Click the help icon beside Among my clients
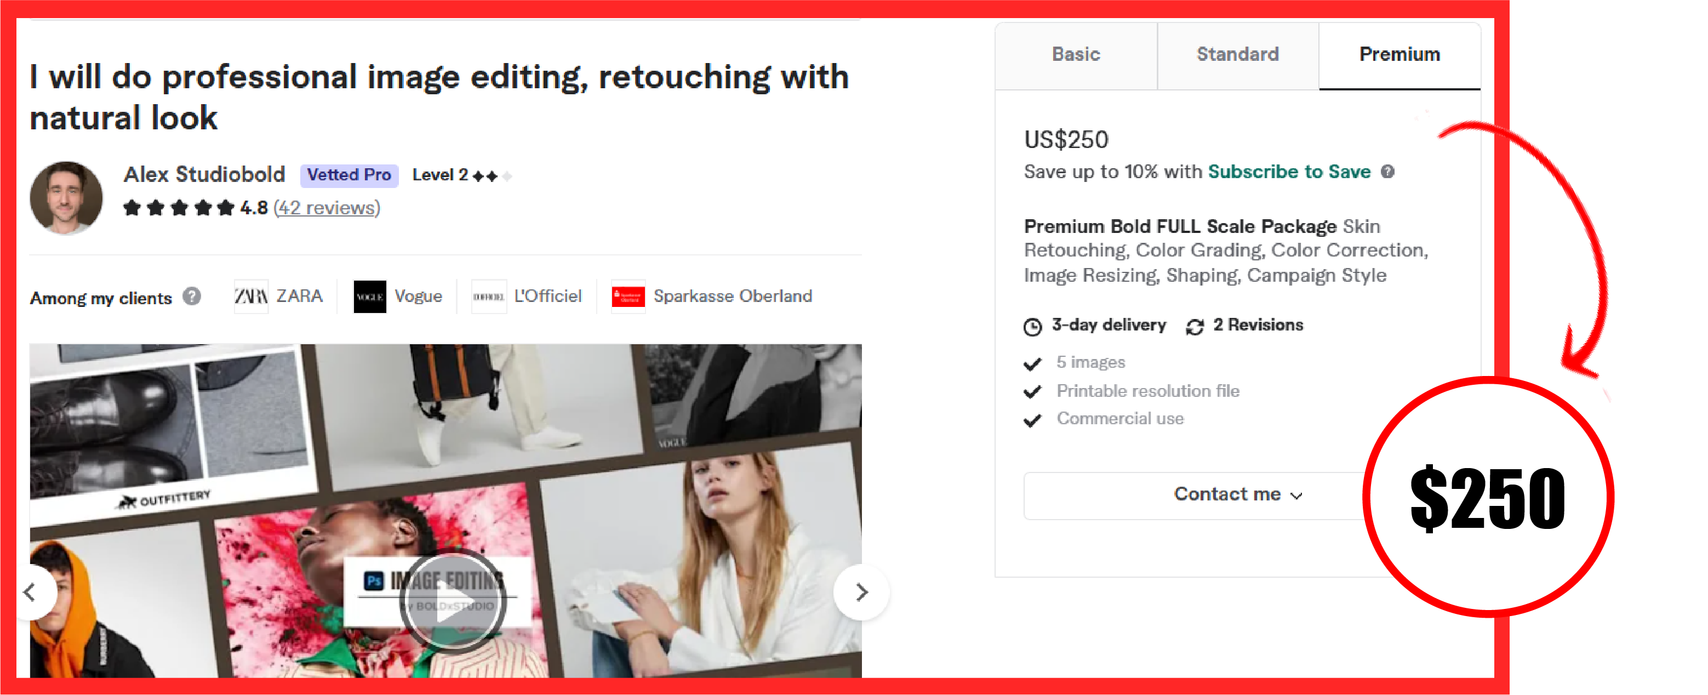This screenshot has width=1708, height=695. [192, 296]
